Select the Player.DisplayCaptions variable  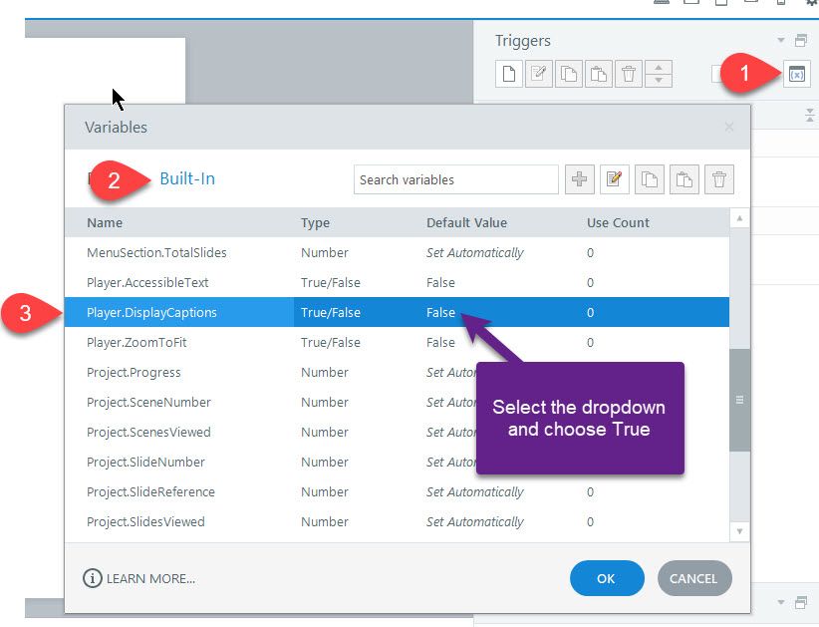397,312
